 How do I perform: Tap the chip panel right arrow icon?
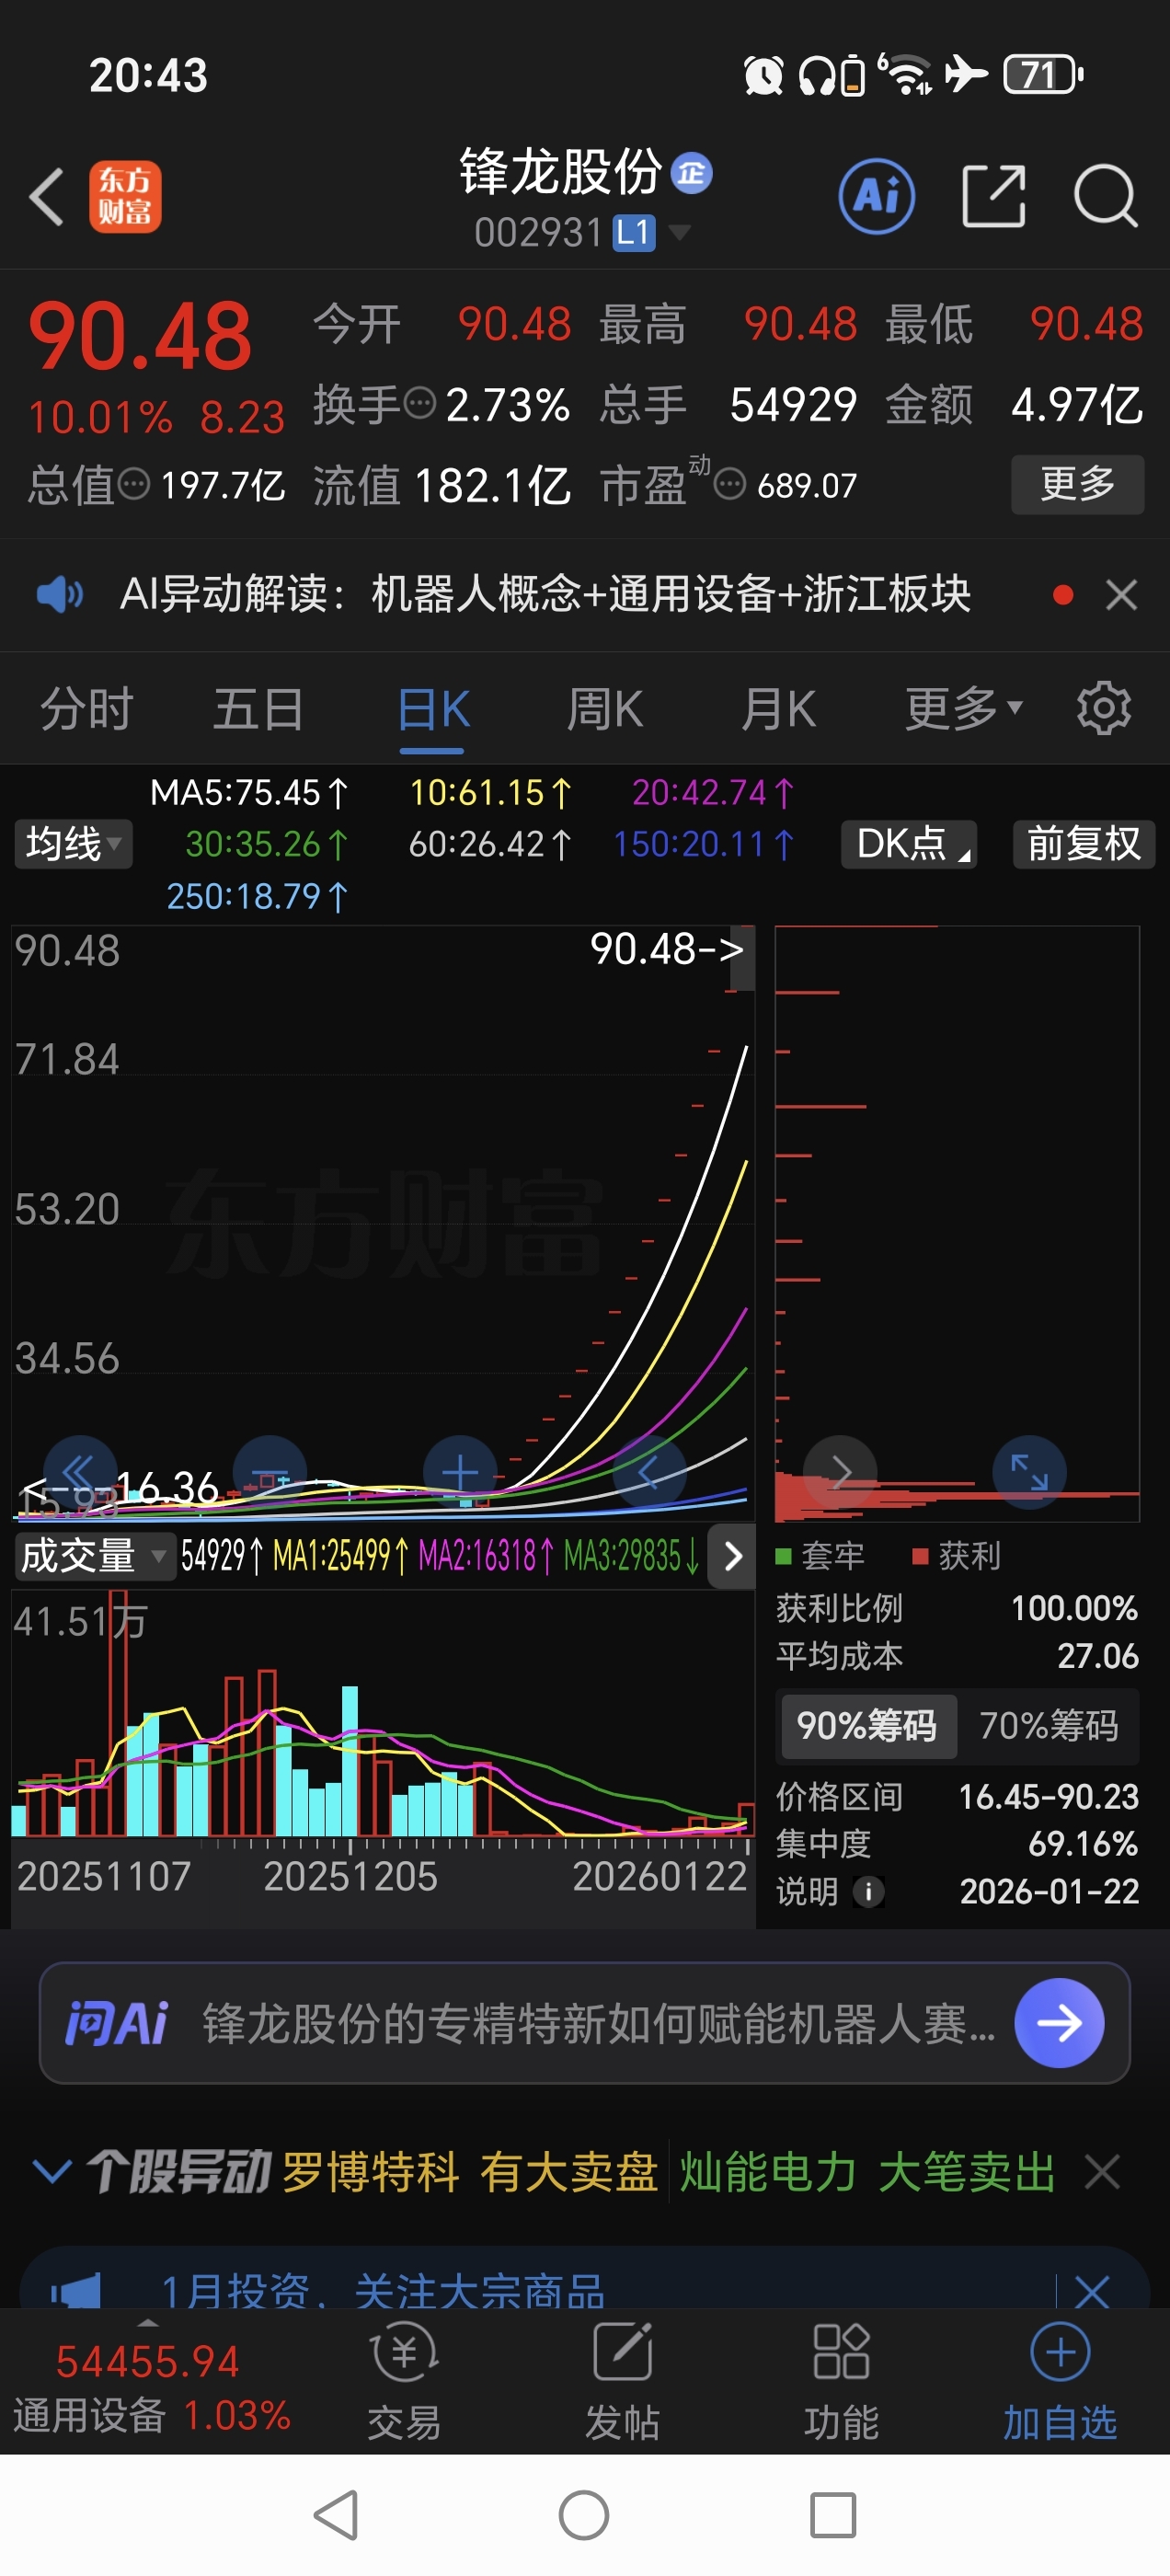pos(841,1472)
